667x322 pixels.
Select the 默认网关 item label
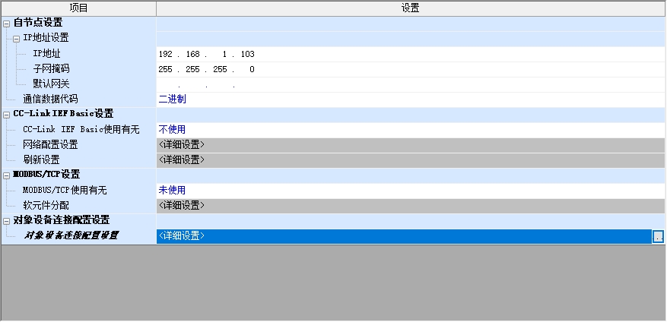coord(51,84)
